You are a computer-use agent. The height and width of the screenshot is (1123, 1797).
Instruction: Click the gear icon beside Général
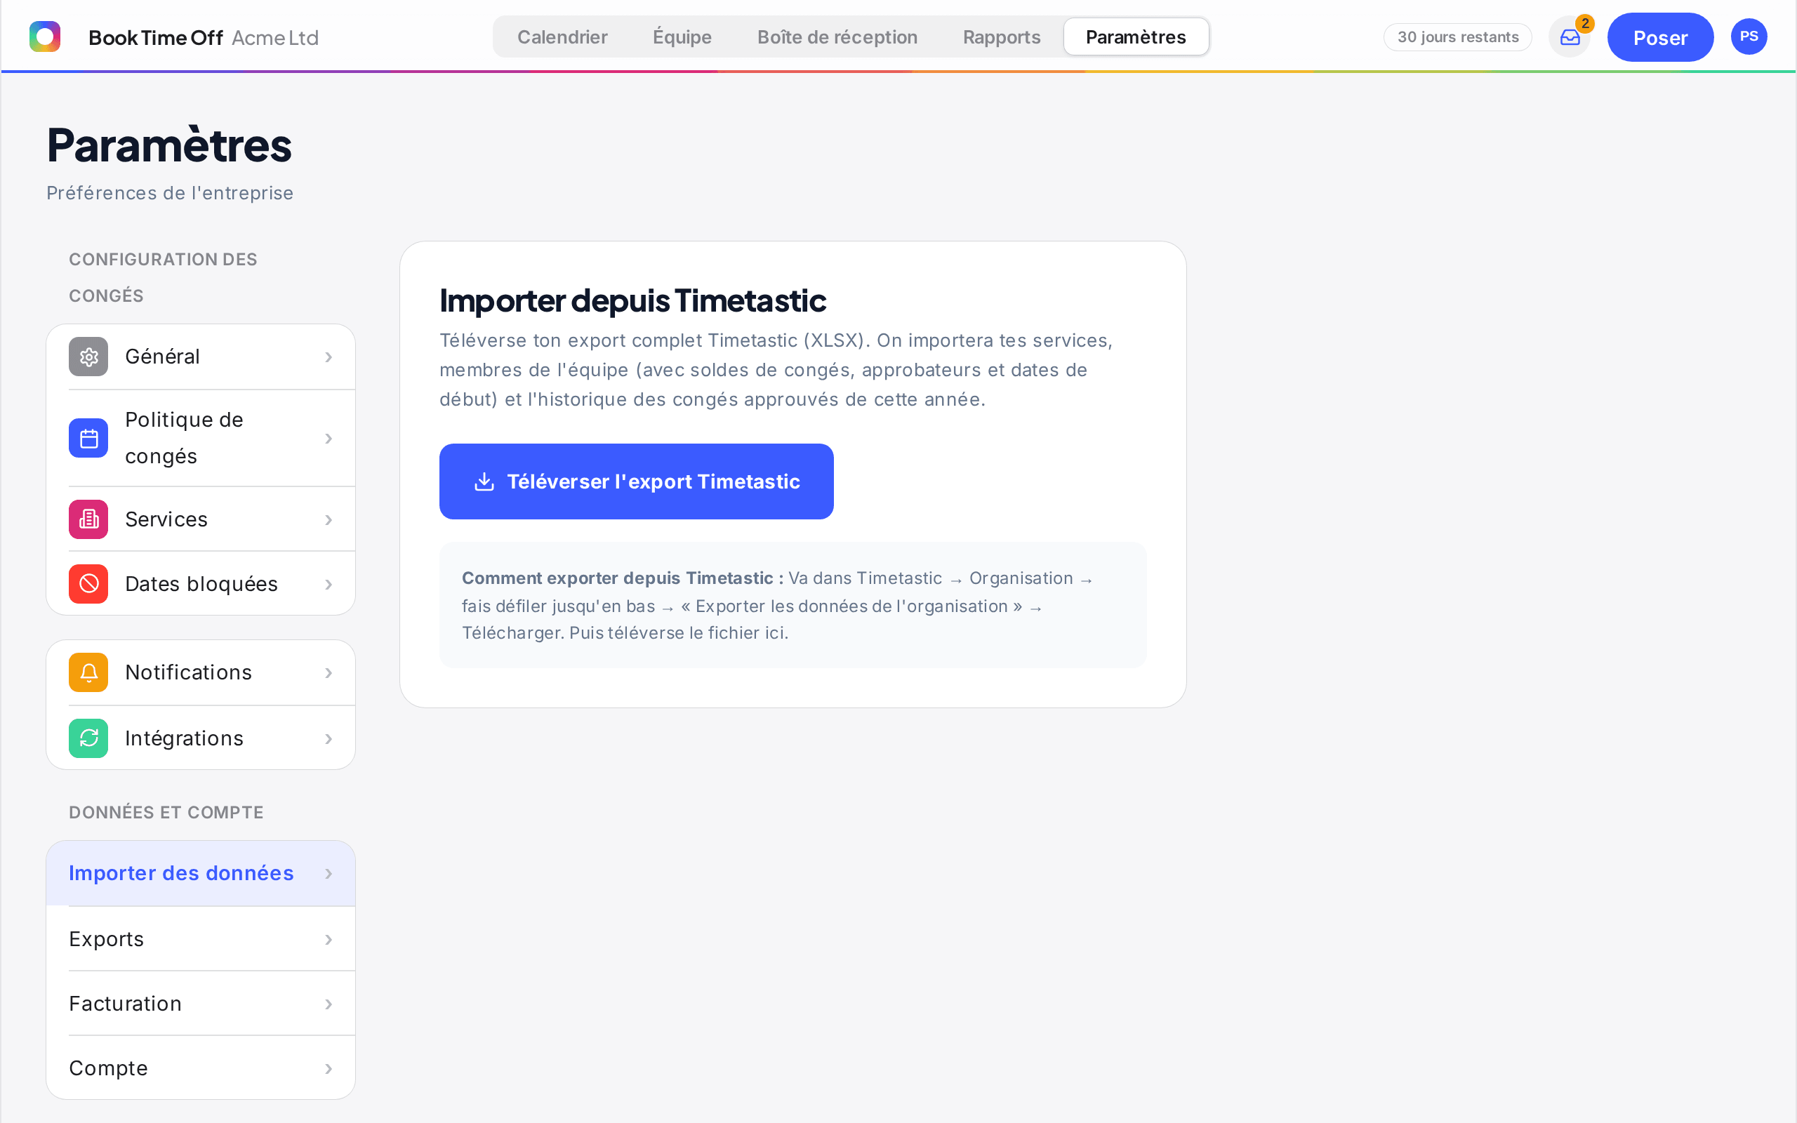click(88, 357)
